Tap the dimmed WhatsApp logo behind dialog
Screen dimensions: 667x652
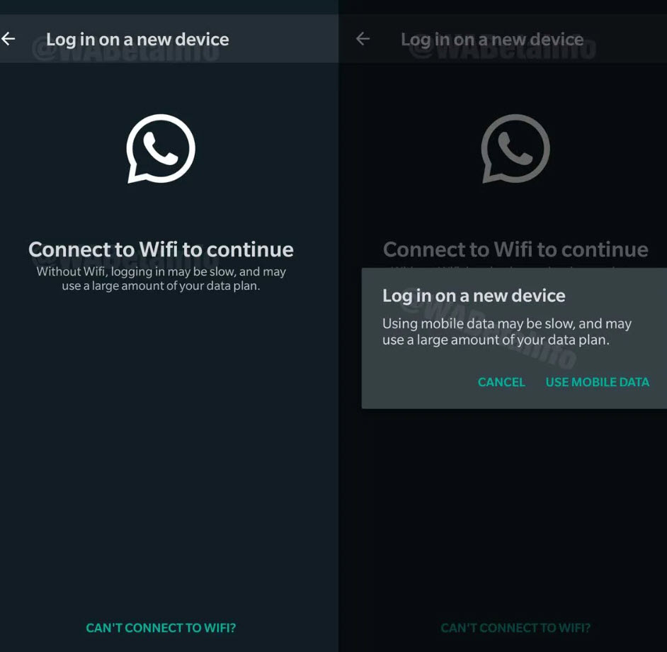515,149
